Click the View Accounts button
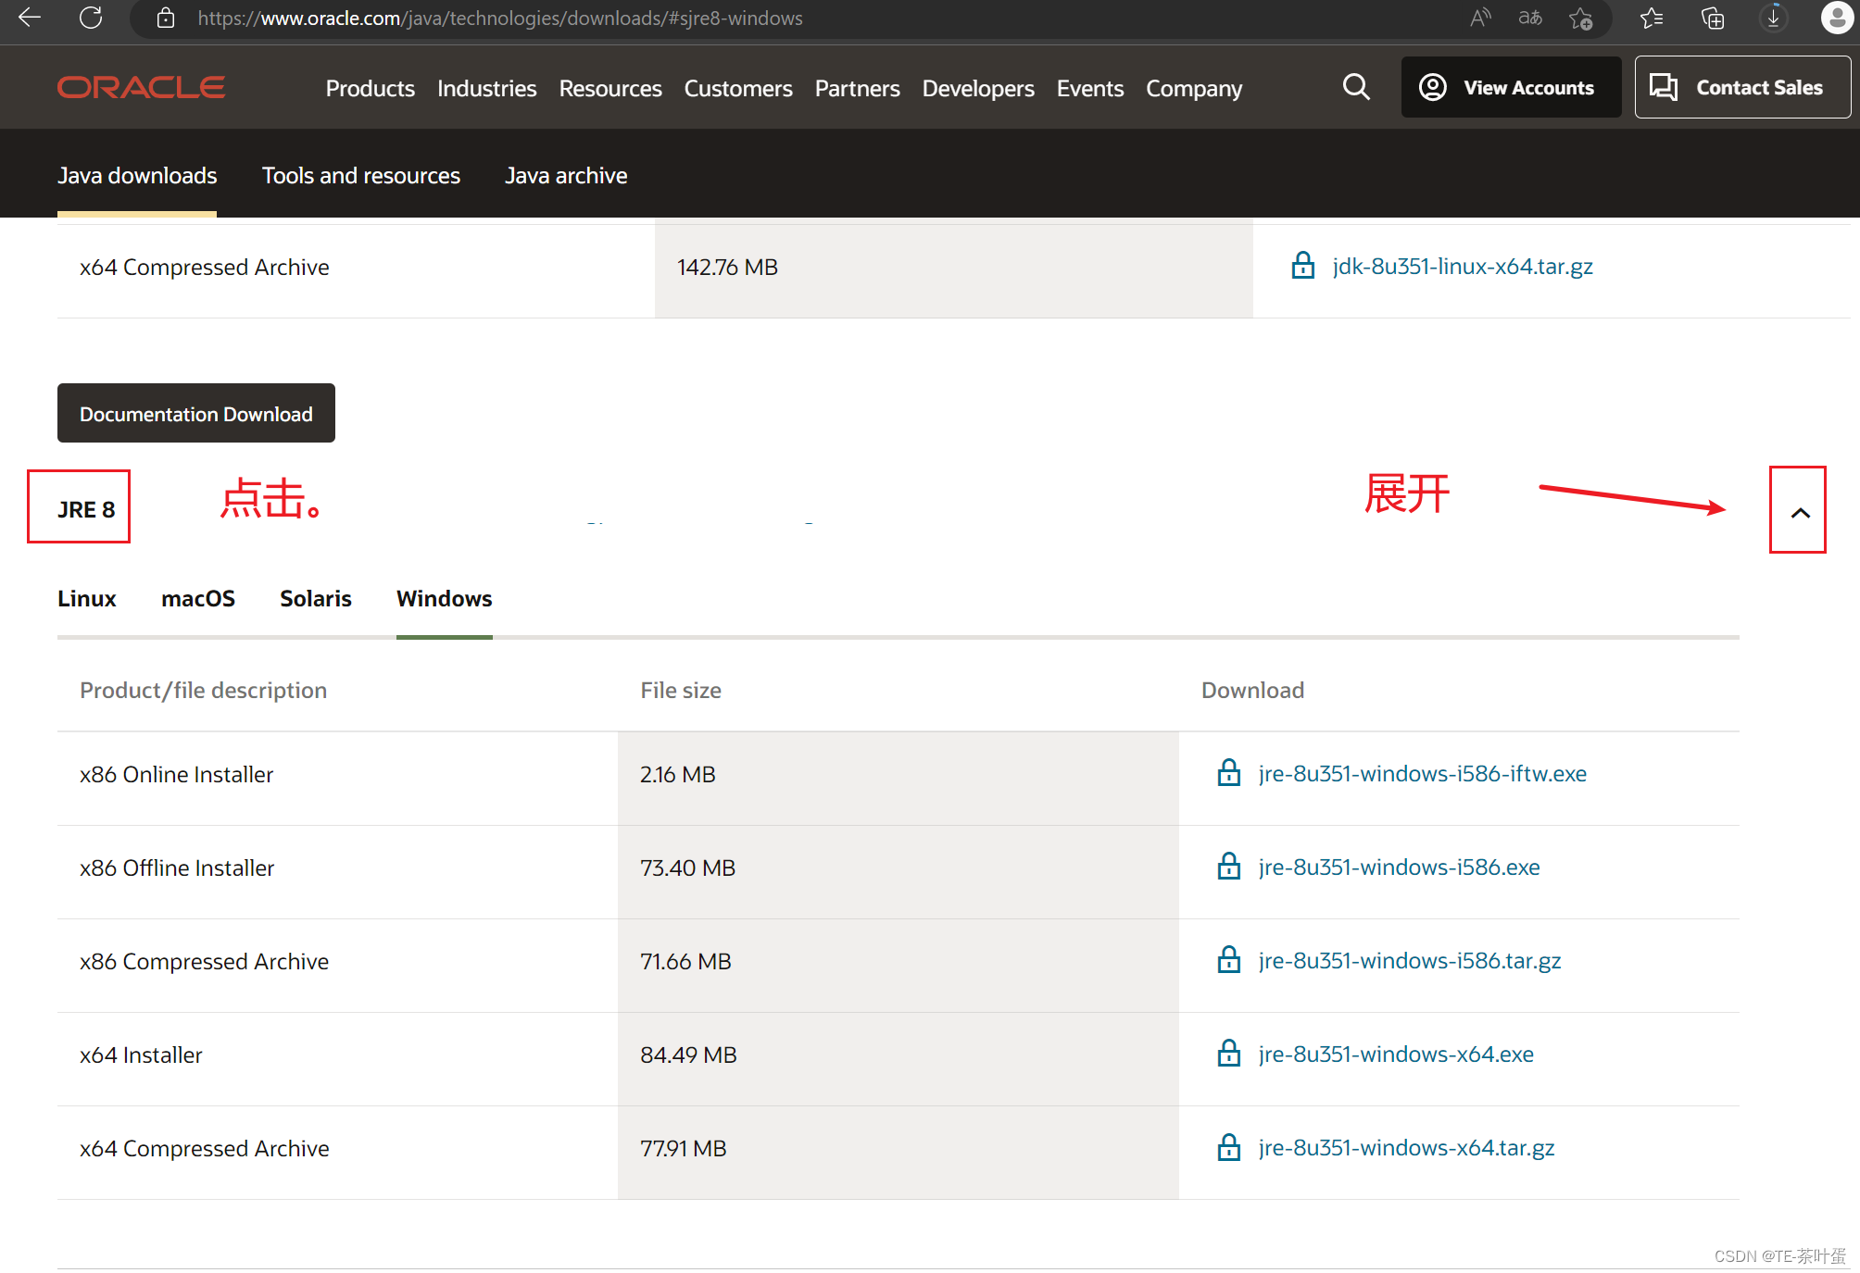The height and width of the screenshot is (1273, 1860). pos(1511,87)
